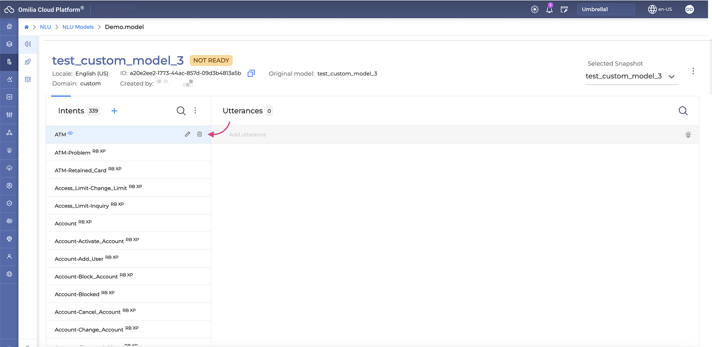712x347 pixels.
Task: Expand the left sidebar with double chevron
Action: (x=28, y=345)
